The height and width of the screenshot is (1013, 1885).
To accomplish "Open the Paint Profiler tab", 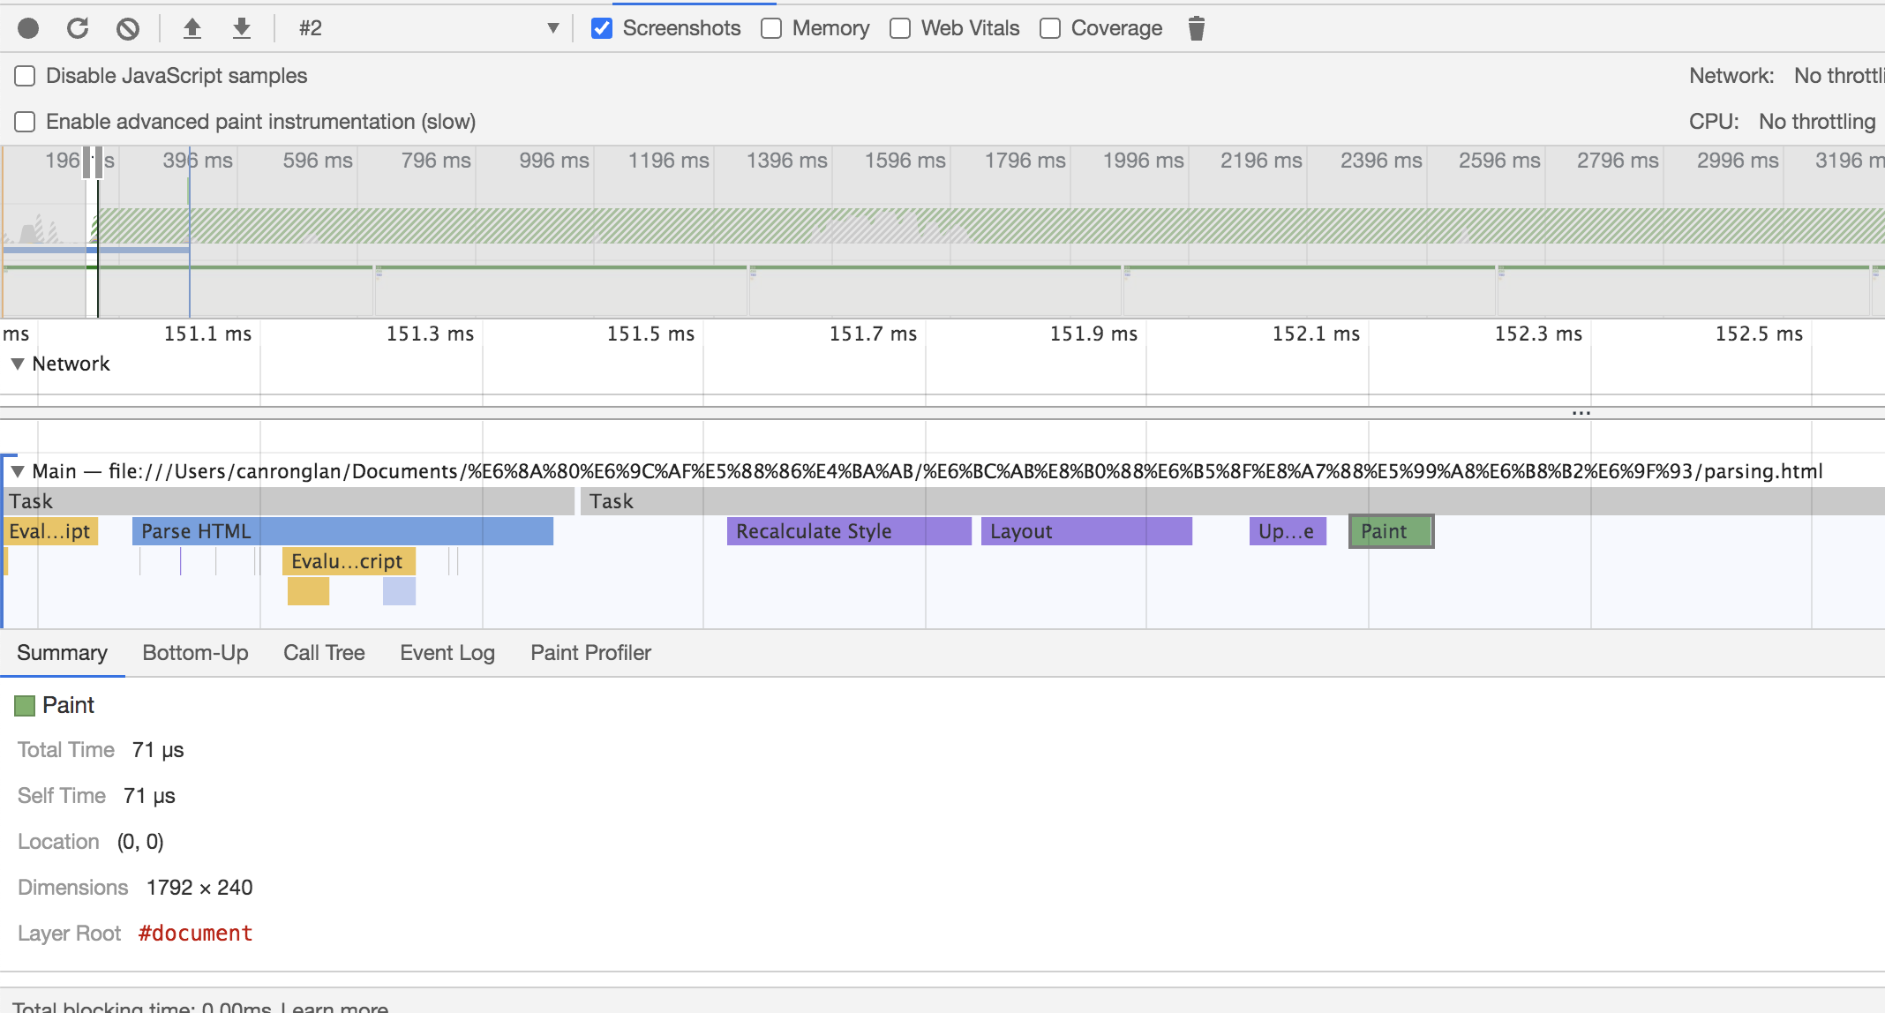I will tap(590, 653).
